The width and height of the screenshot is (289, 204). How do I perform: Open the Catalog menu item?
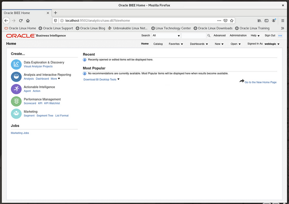[158, 44]
